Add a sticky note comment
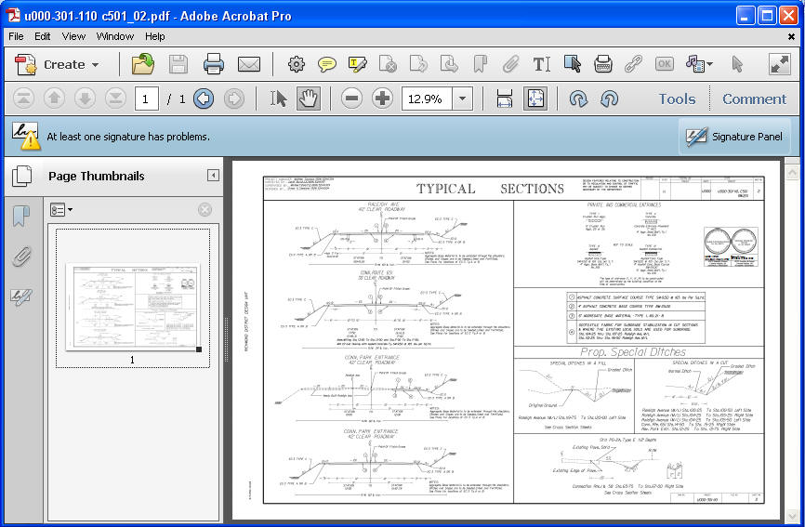Screen dimensions: 805x527 (x=327, y=64)
